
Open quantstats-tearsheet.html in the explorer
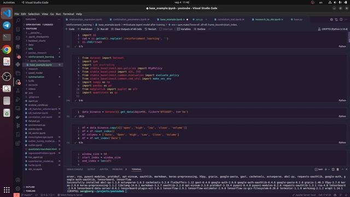tap(43, 149)
